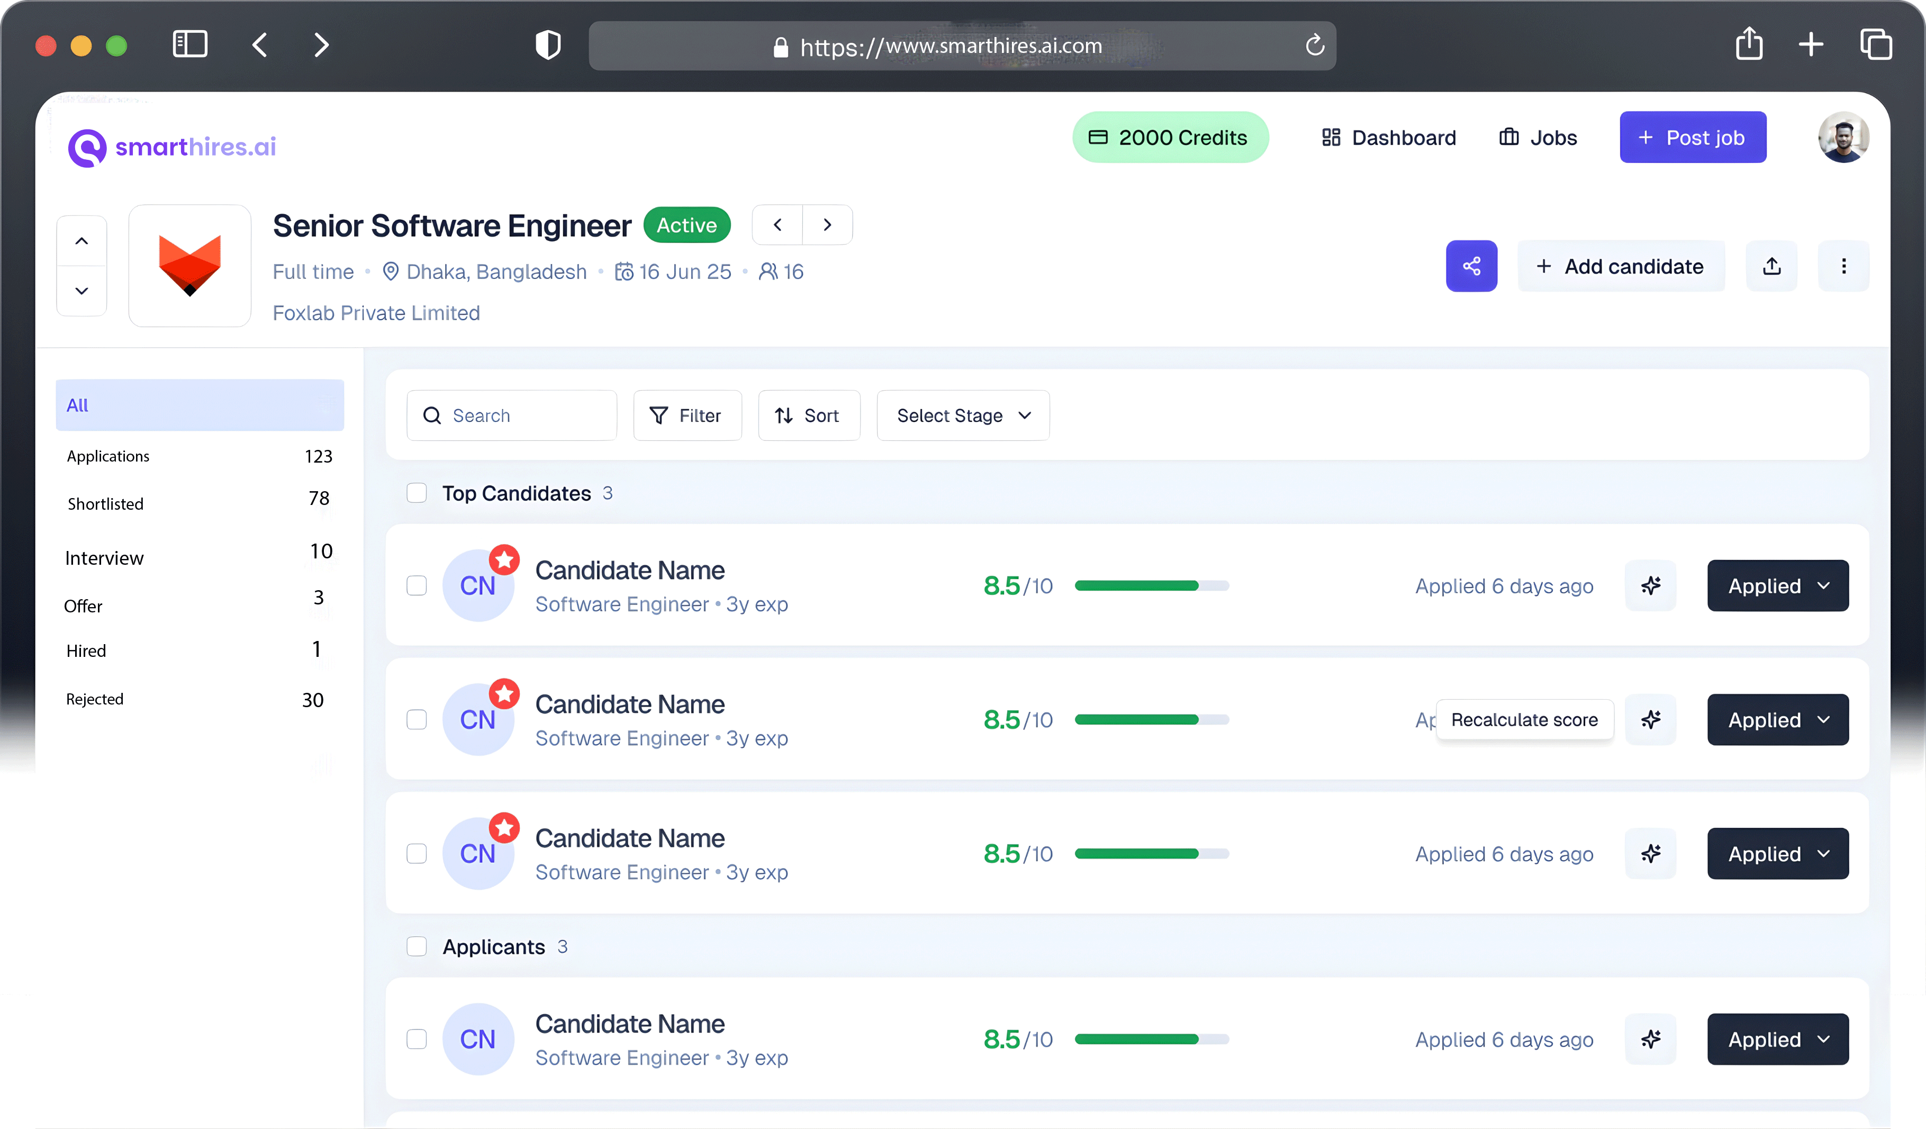Click the sparkle recalculate icon on first candidate
The width and height of the screenshot is (1926, 1129).
click(1650, 585)
